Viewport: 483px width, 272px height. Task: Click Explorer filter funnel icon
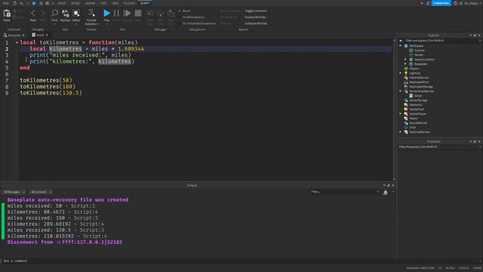click(x=401, y=41)
